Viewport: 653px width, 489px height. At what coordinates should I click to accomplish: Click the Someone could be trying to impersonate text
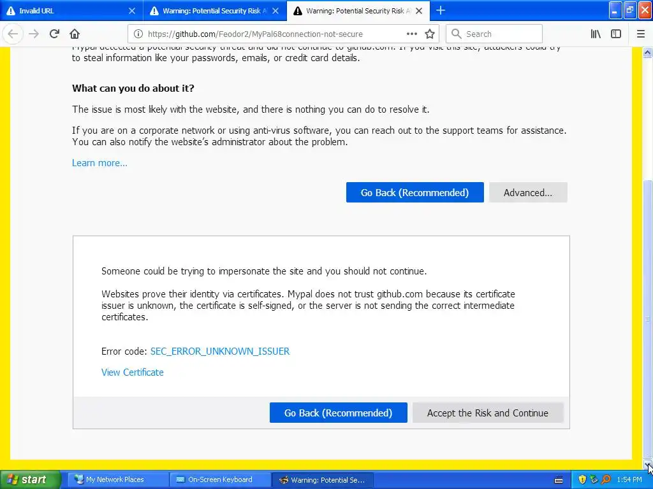pos(264,271)
